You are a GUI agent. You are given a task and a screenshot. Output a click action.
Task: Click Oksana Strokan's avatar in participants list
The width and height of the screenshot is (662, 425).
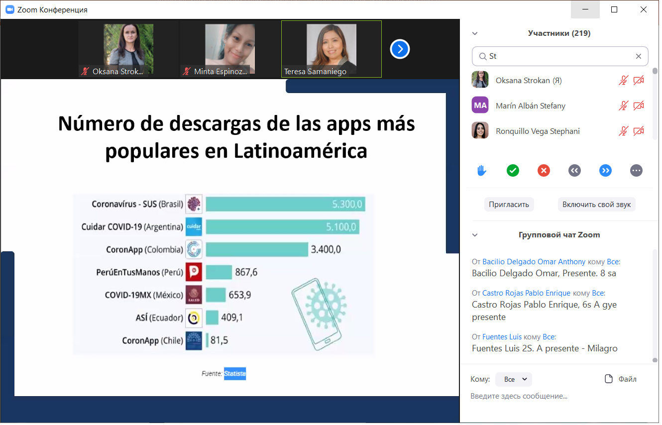click(x=480, y=80)
